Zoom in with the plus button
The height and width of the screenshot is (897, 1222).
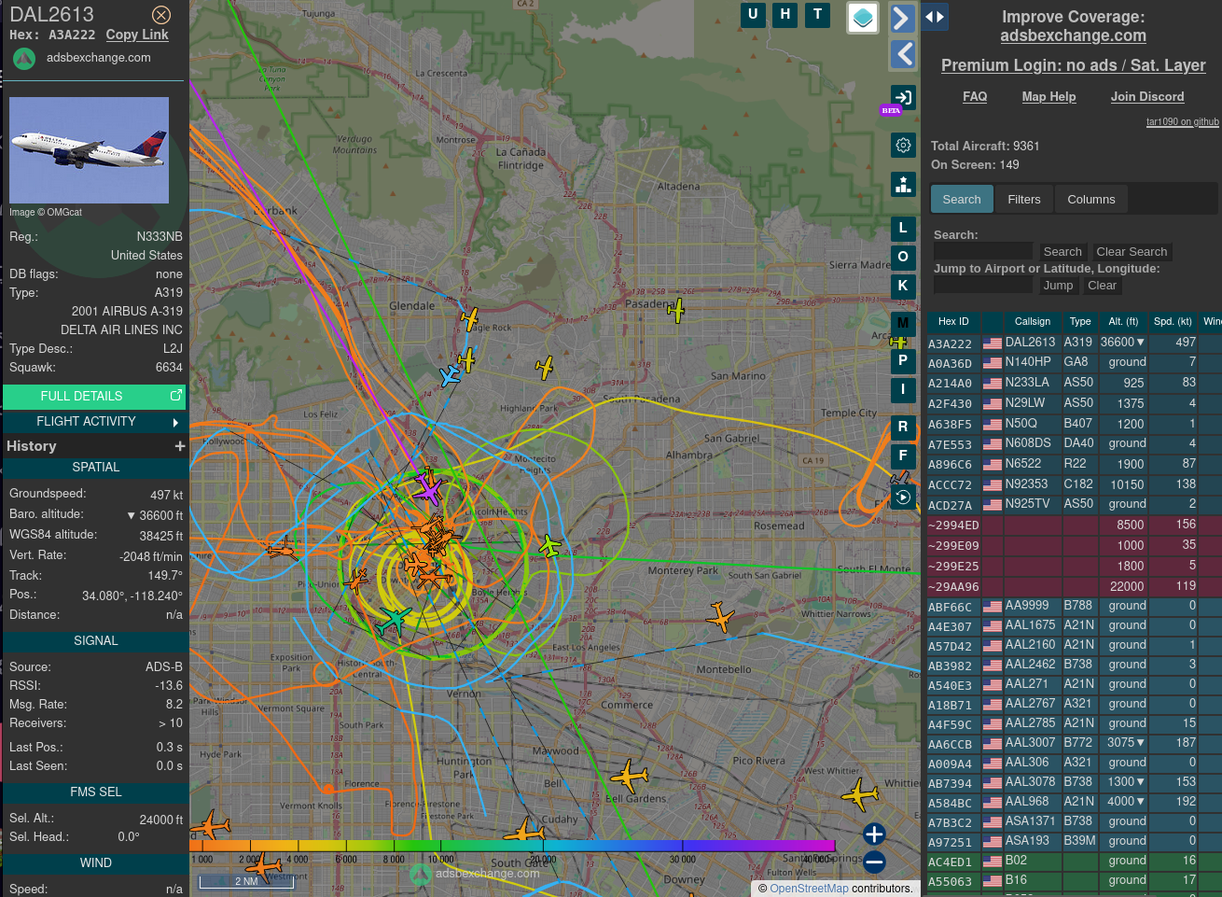[x=874, y=834]
